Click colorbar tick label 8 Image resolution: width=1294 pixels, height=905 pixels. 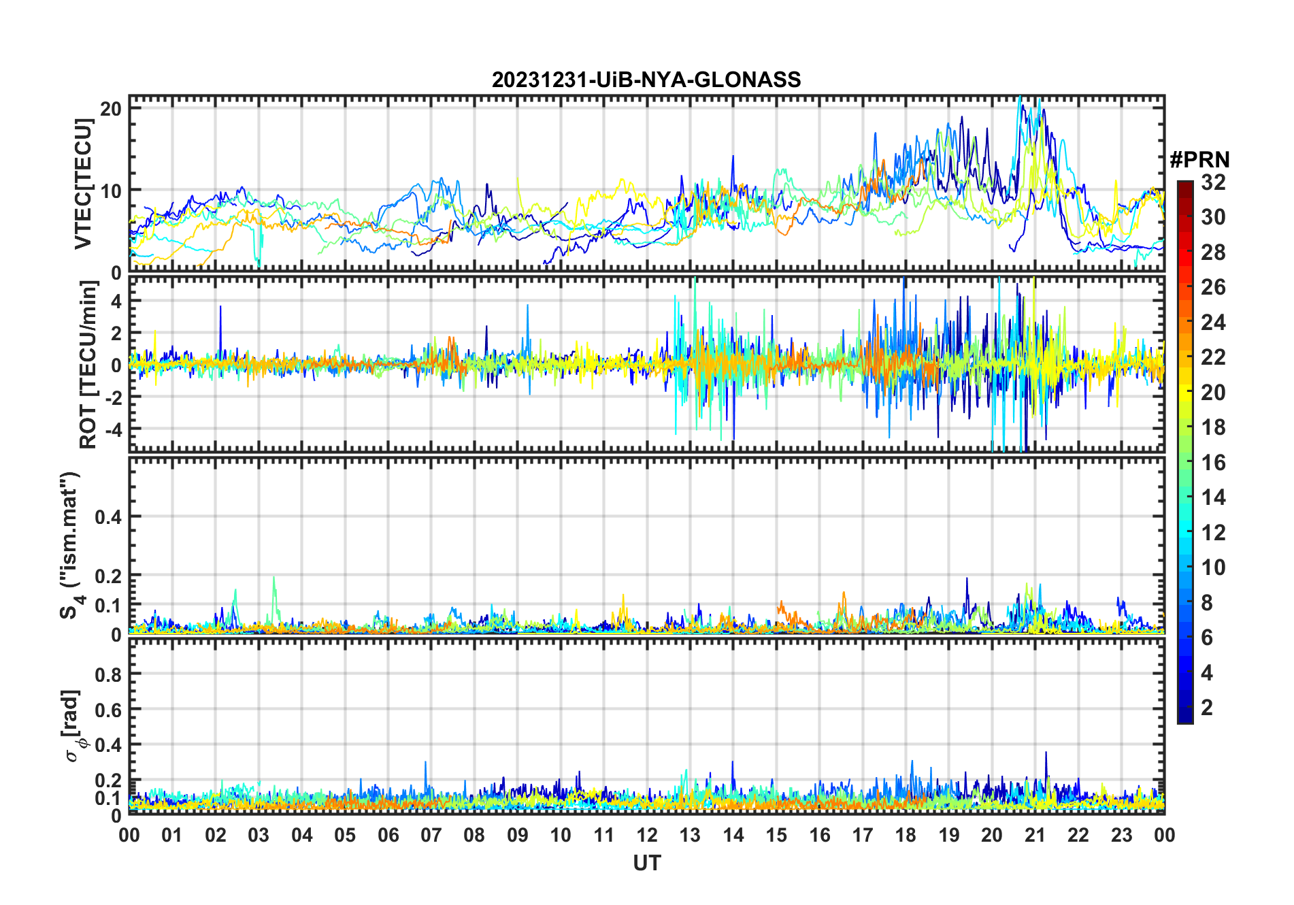coord(1207,602)
